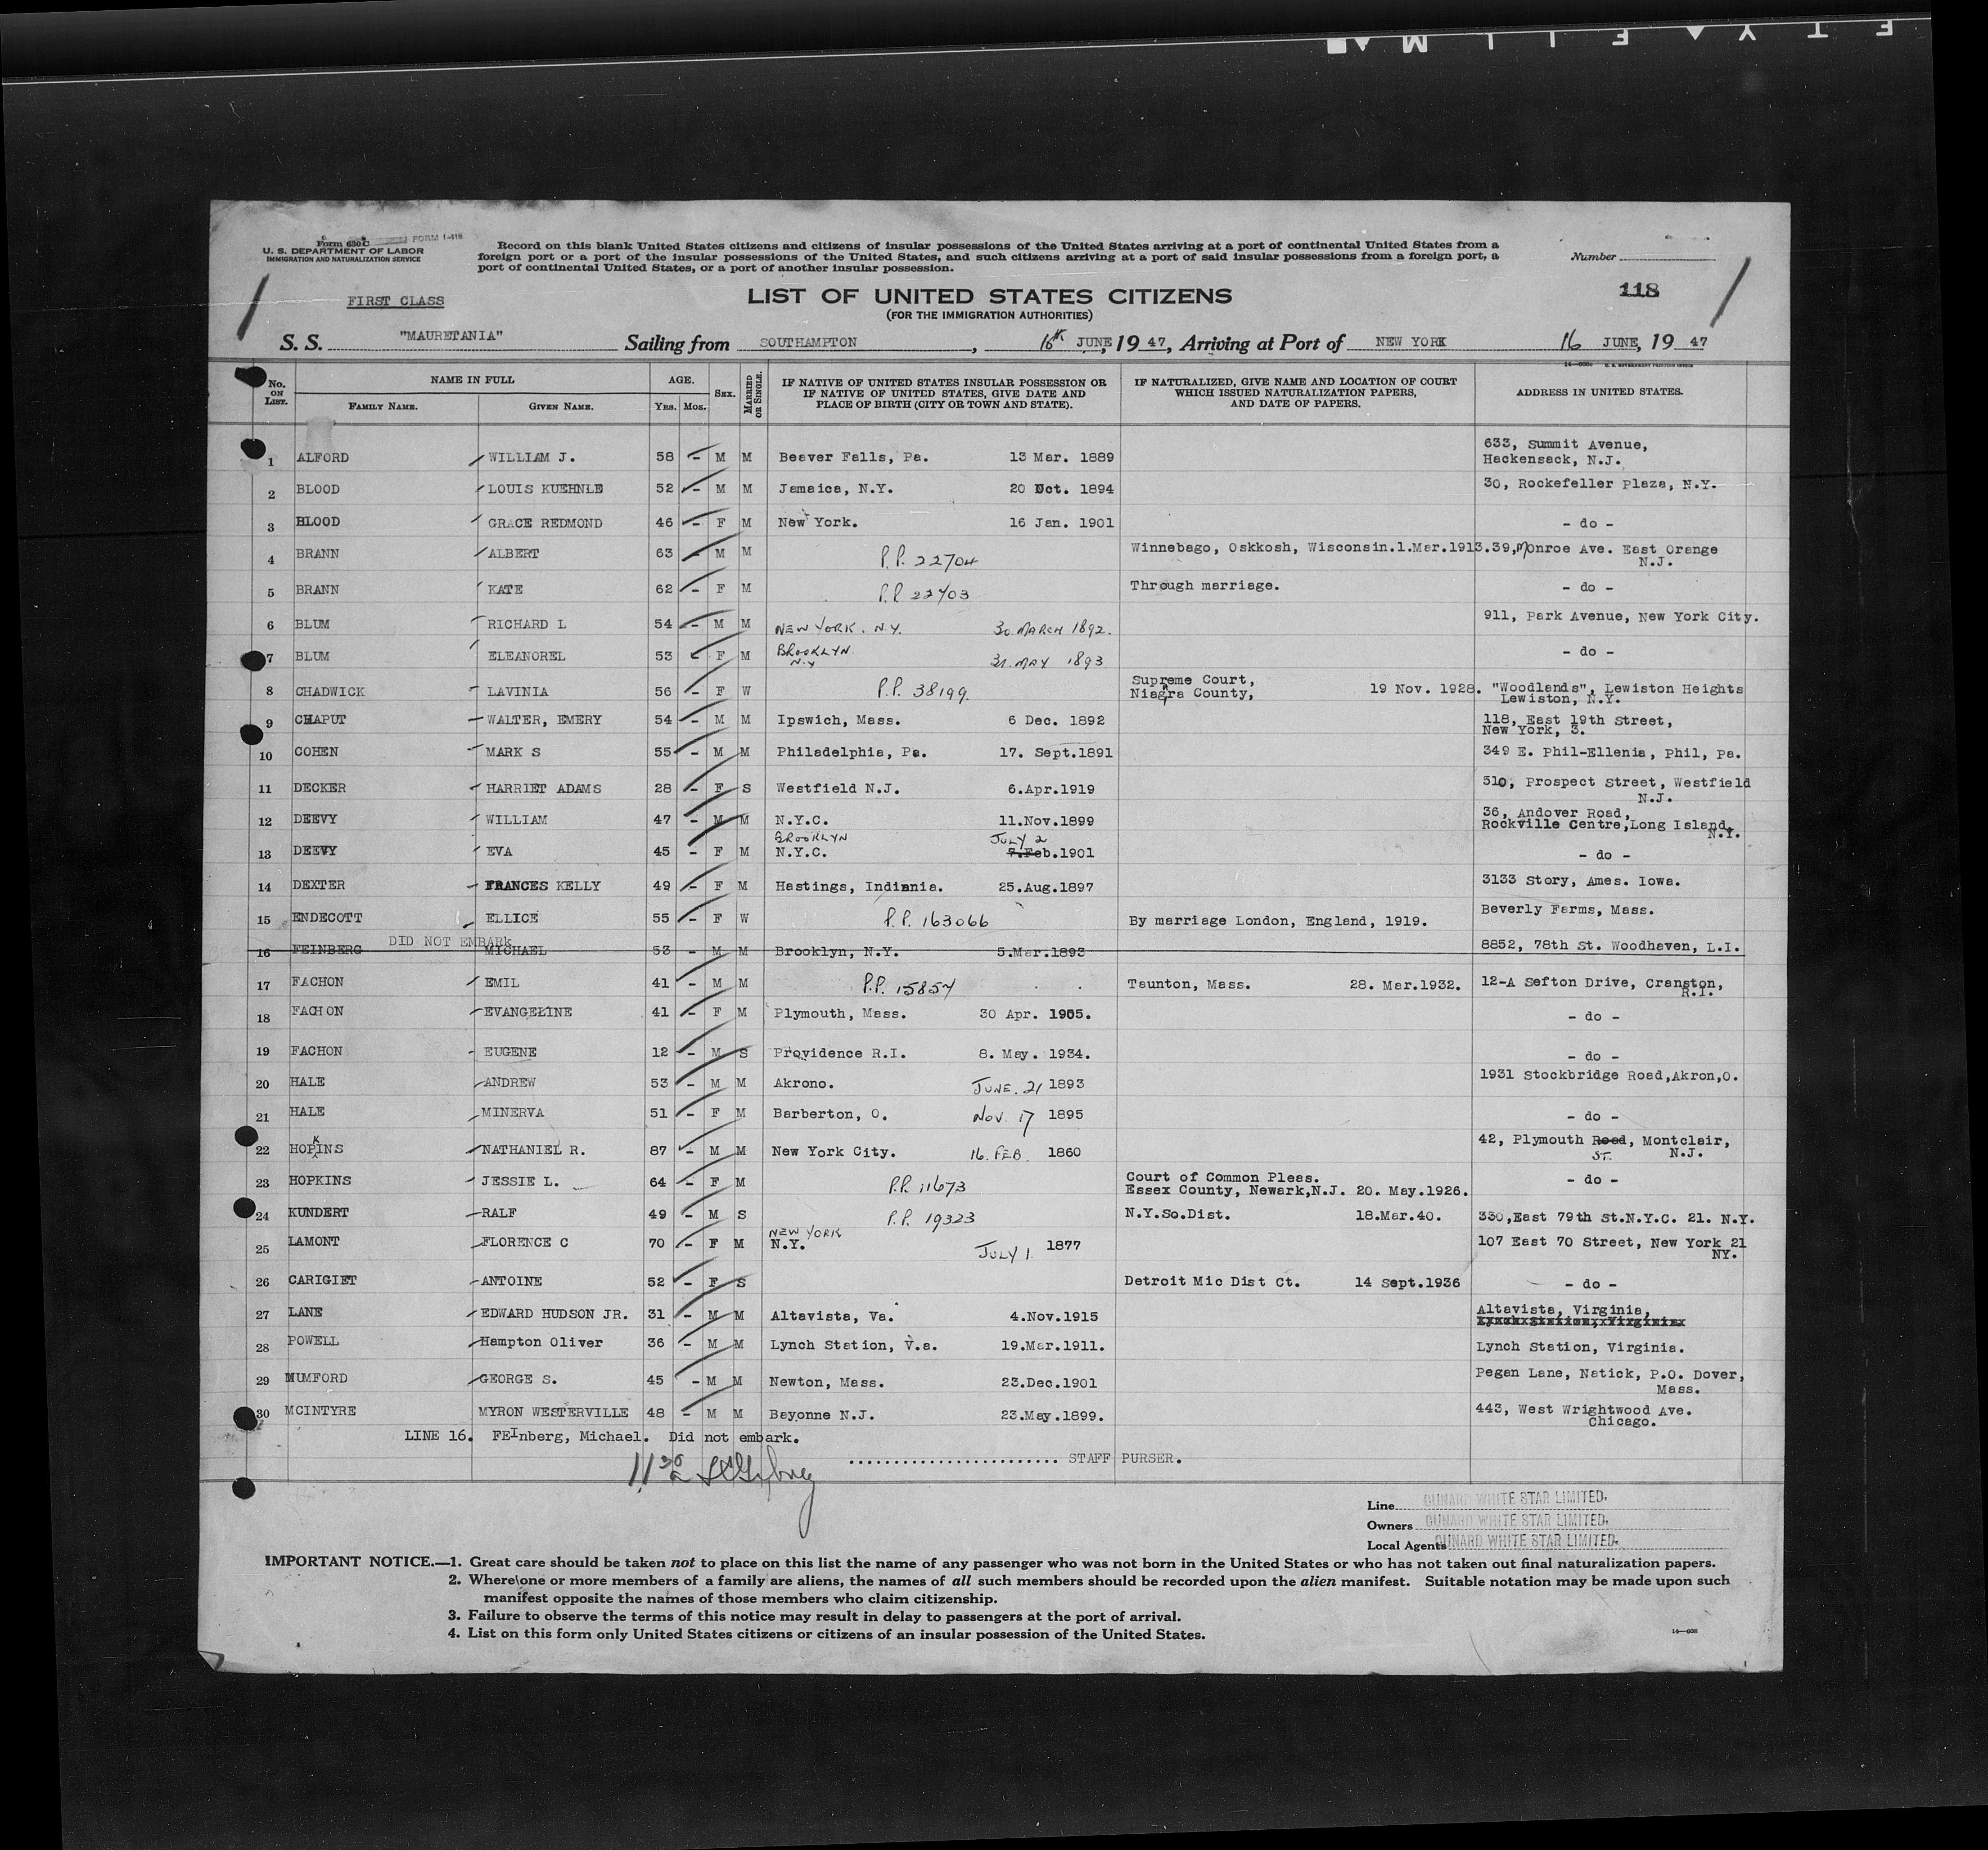Select 'U. S. DEPARTMENT OF LABOR' header text
The height and width of the screenshot is (1850, 1988).
click(343, 250)
